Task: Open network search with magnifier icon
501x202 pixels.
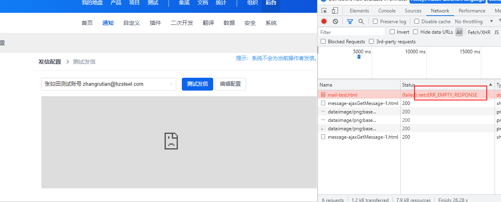Action: pyautogui.click(x=361, y=21)
